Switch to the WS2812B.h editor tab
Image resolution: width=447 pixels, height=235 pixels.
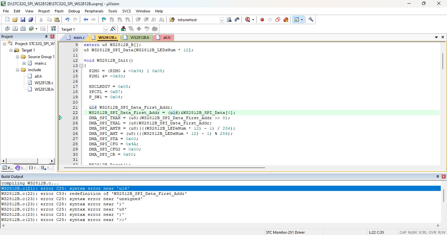137,38
